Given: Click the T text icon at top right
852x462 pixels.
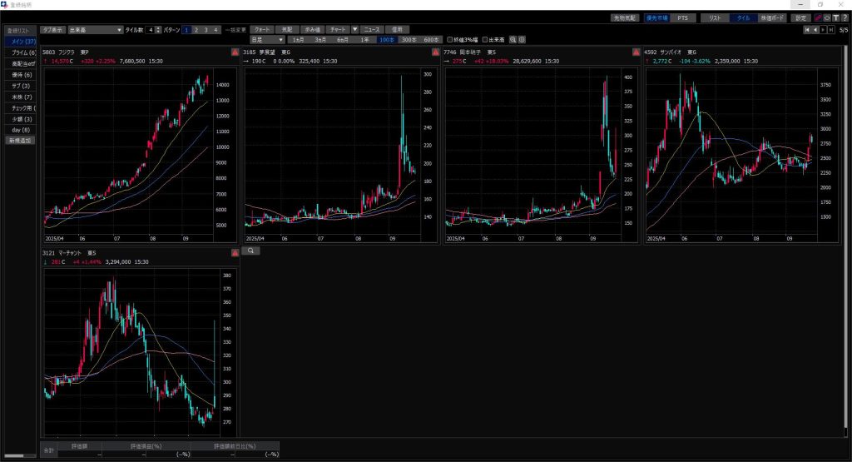Looking at the screenshot, I should [835, 17].
